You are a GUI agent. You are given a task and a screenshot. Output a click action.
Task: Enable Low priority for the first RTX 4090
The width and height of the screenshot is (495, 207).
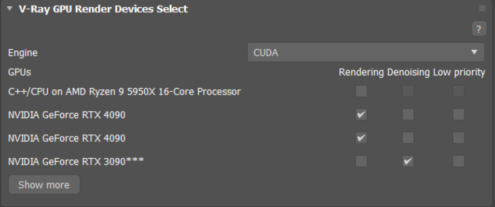[458, 115]
